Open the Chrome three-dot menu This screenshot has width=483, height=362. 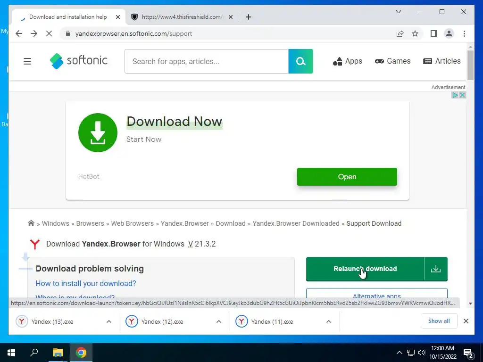pos(464,33)
